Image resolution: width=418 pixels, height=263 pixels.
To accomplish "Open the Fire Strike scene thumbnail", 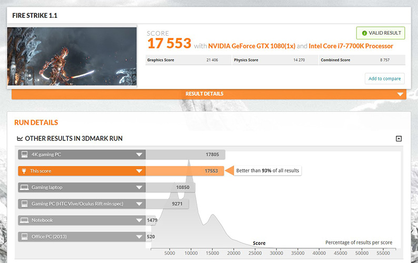I will click(72, 56).
